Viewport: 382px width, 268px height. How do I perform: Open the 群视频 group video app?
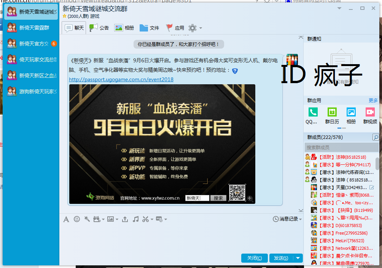coord(370,116)
